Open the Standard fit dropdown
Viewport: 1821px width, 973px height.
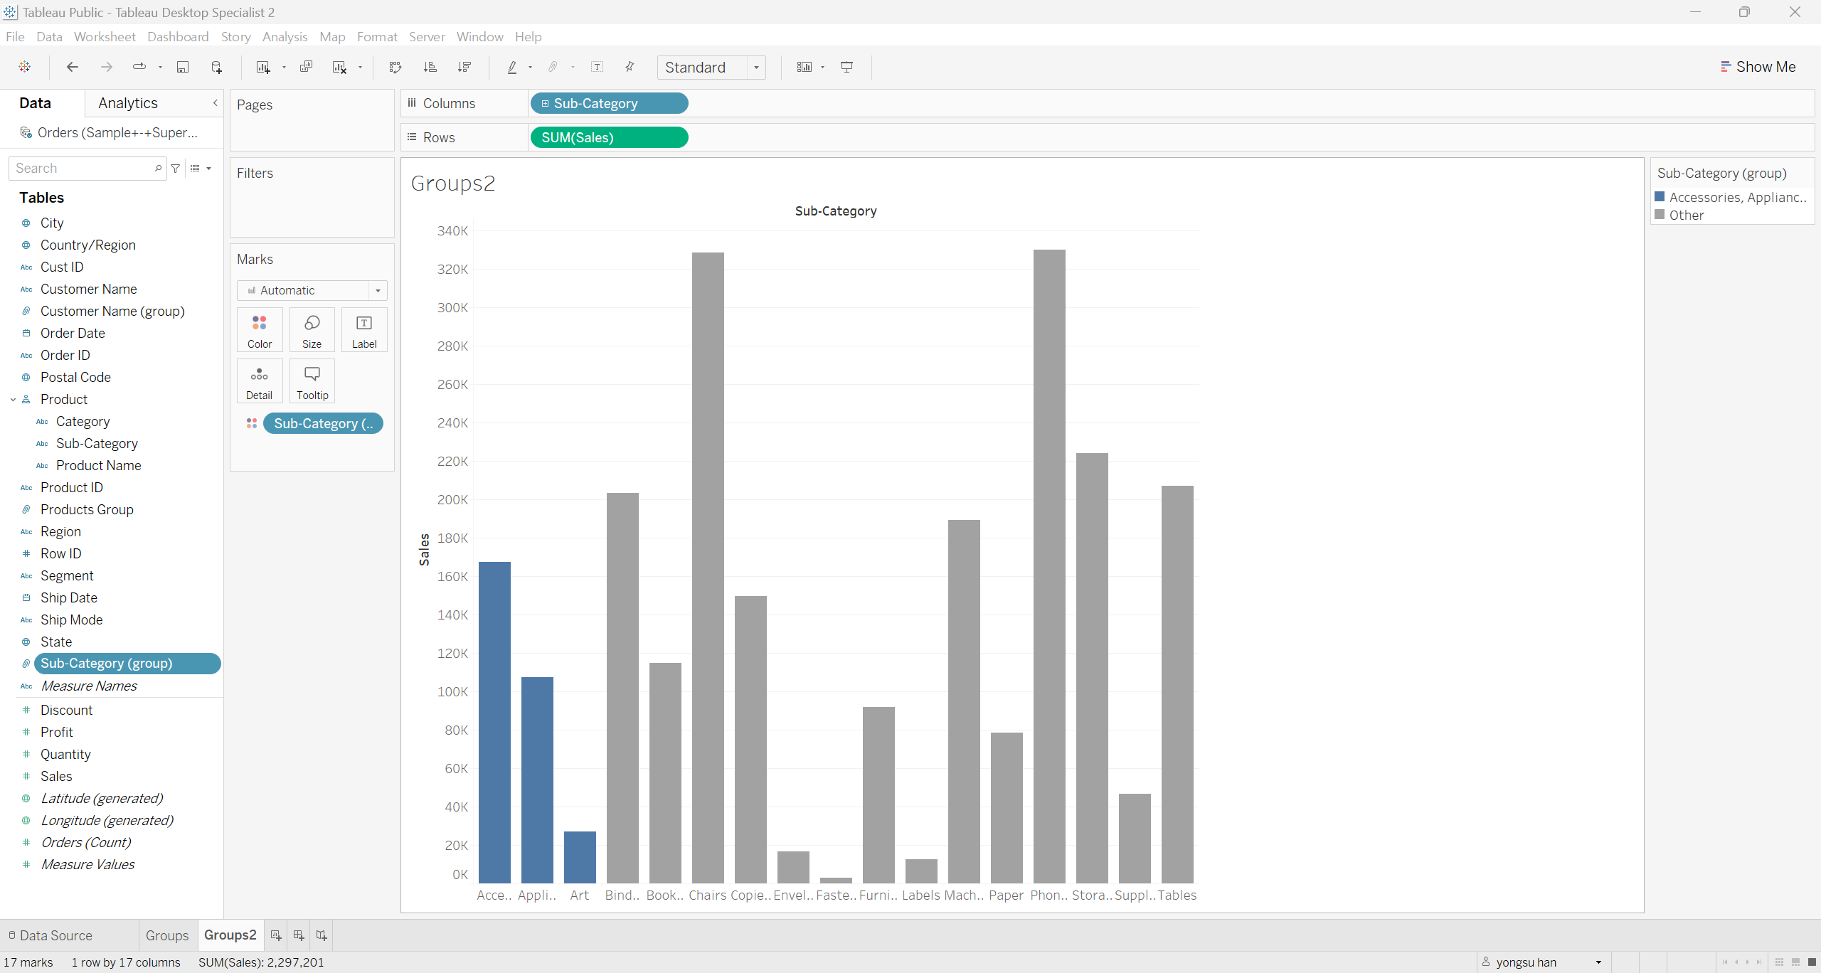[x=756, y=68]
